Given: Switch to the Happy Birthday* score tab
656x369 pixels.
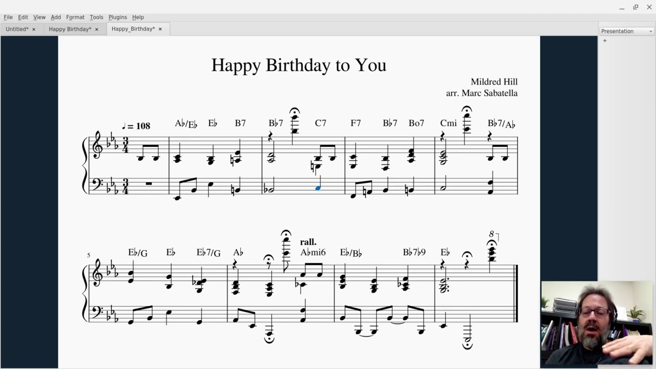Looking at the screenshot, I should pyautogui.click(x=70, y=29).
